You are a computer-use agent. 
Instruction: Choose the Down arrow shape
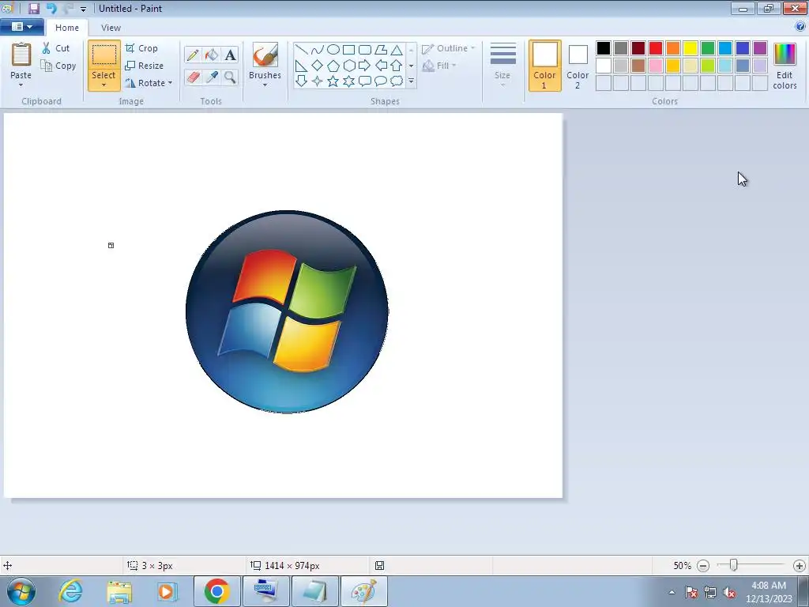[x=302, y=81]
